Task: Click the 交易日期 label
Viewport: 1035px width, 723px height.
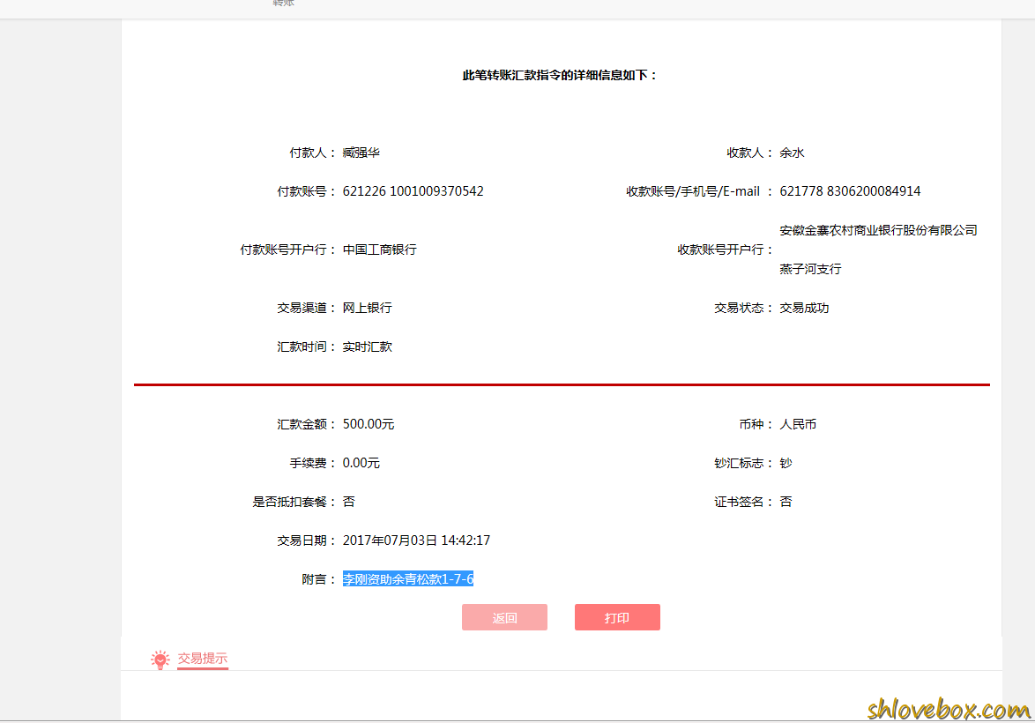Action: tap(306, 540)
